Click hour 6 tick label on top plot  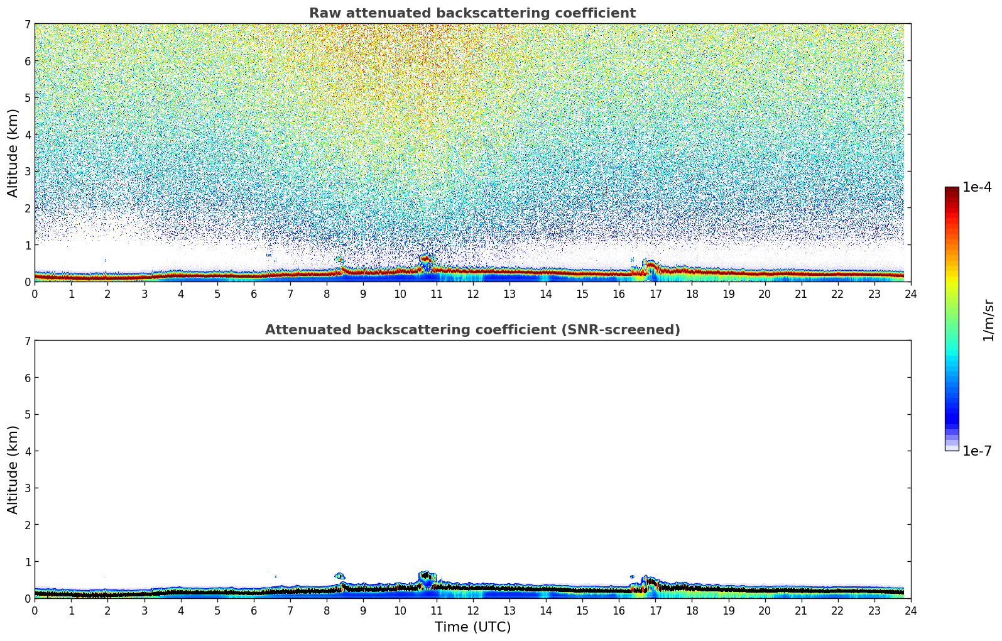[254, 293]
